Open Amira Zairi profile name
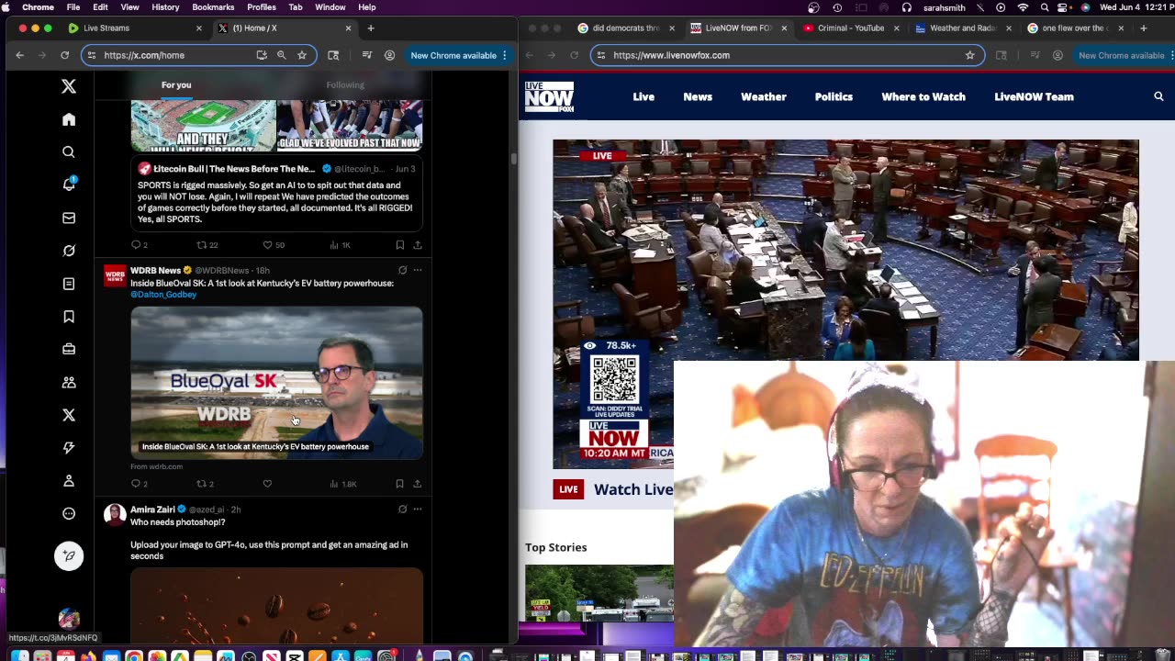Viewport: 1175px width, 661px height. tap(152, 510)
